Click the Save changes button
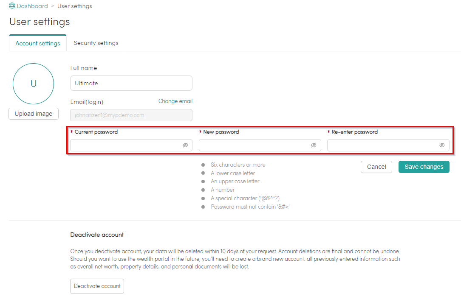The image size is (461, 299). pyautogui.click(x=424, y=167)
